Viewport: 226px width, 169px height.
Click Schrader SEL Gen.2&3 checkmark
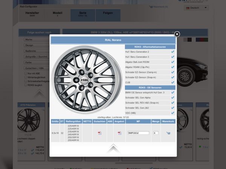pos(173,108)
